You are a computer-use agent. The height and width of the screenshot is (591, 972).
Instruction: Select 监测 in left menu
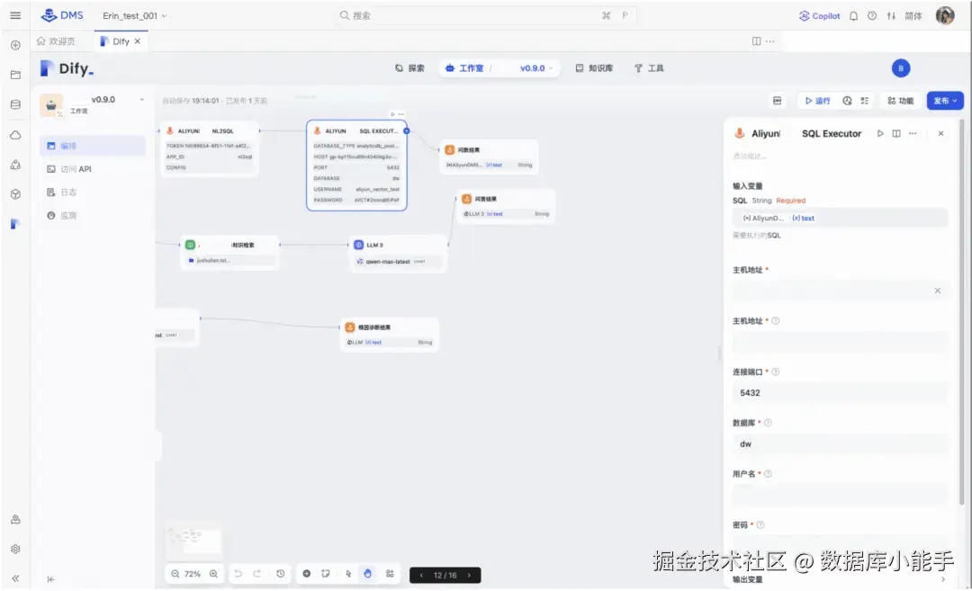coord(93,216)
